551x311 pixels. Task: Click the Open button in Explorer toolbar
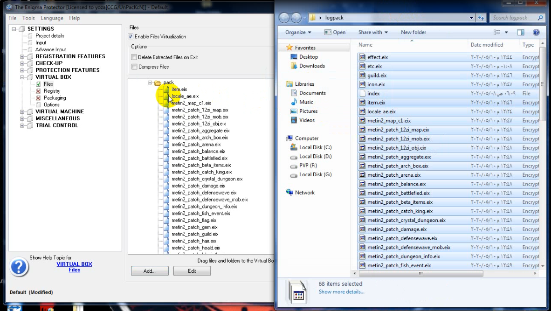click(x=335, y=32)
